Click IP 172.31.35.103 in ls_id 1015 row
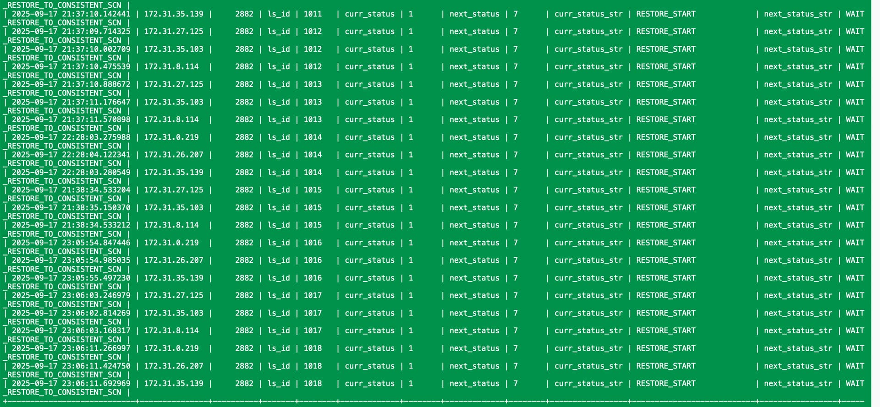Image resolution: width=880 pixels, height=407 pixels. pyautogui.click(x=174, y=208)
